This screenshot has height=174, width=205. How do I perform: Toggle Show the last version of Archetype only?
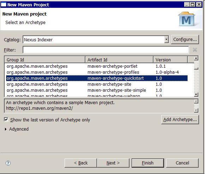click(x=6, y=120)
